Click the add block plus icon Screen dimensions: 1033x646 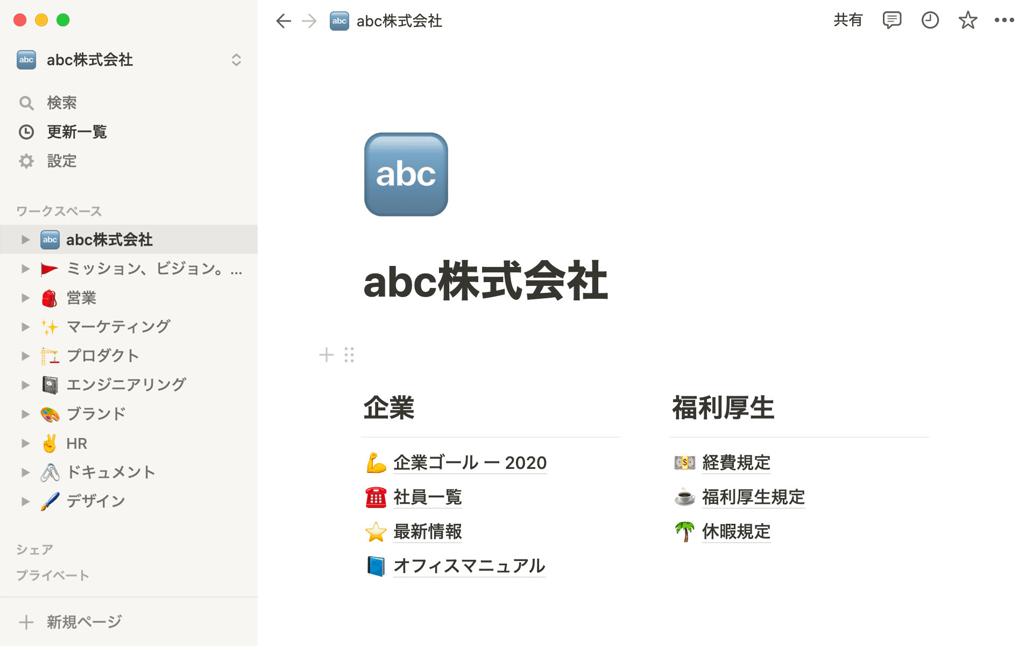pos(326,355)
